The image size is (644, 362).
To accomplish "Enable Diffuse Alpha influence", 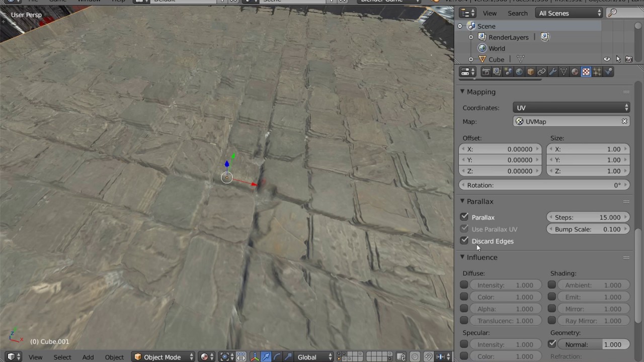I will pyautogui.click(x=464, y=308).
